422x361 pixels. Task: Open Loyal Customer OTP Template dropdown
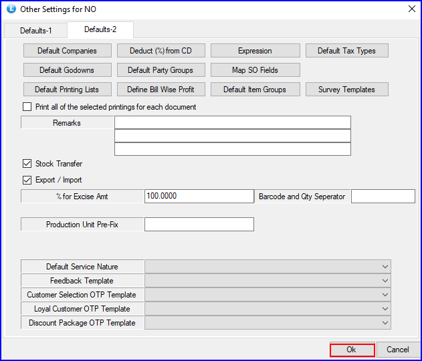(x=268, y=309)
